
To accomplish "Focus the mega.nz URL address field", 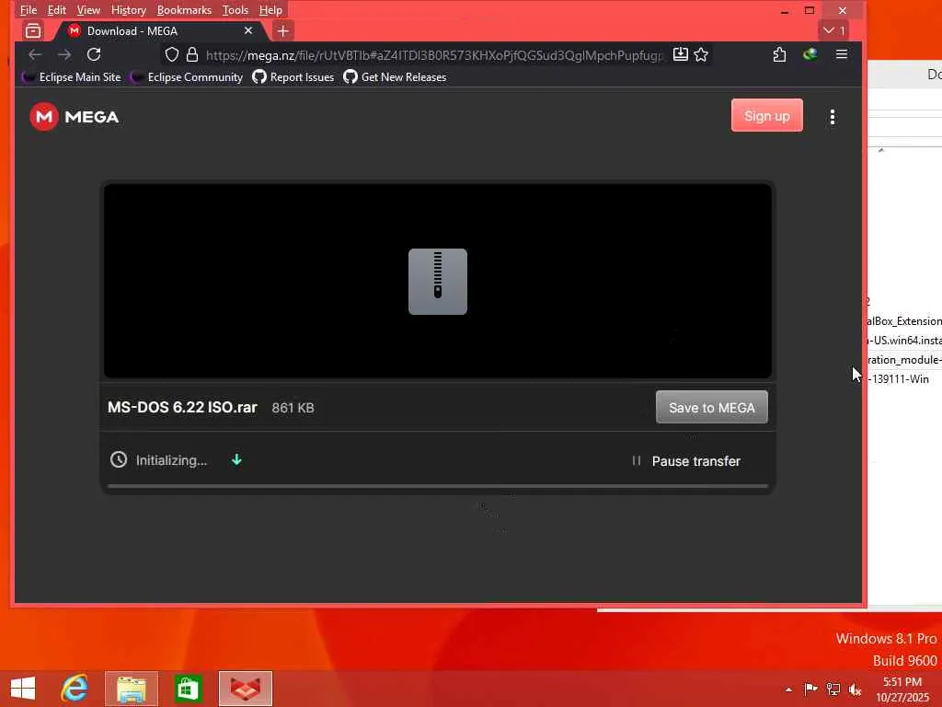I will pos(434,55).
